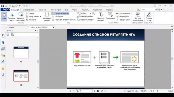The image size is (174, 97).
Task: Click the zoom out magnifier in ribbon
Action: coord(78,13)
